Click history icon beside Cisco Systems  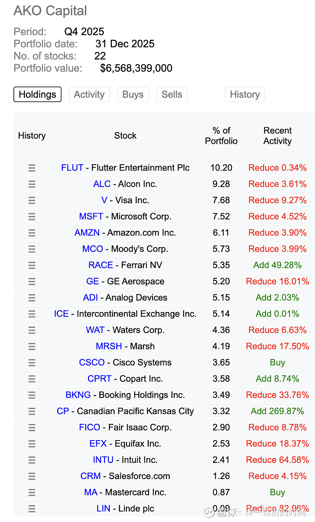[x=32, y=363]
